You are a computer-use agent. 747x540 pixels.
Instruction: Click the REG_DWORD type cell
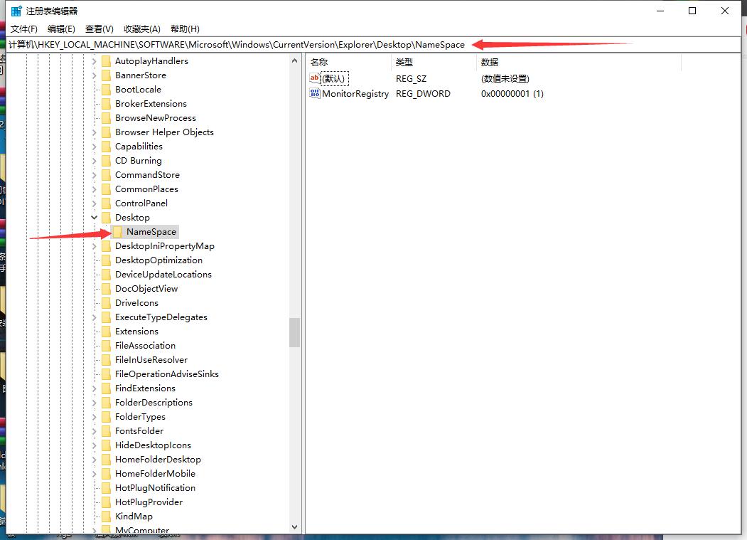coord(423,94)
